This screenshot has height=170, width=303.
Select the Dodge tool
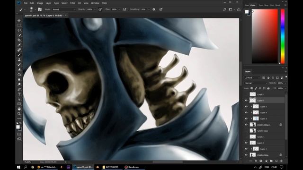[x=19, y=85]
